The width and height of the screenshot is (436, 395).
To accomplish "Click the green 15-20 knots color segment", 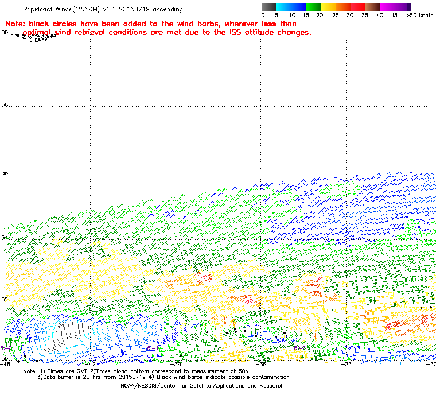I will click(313, 7).
